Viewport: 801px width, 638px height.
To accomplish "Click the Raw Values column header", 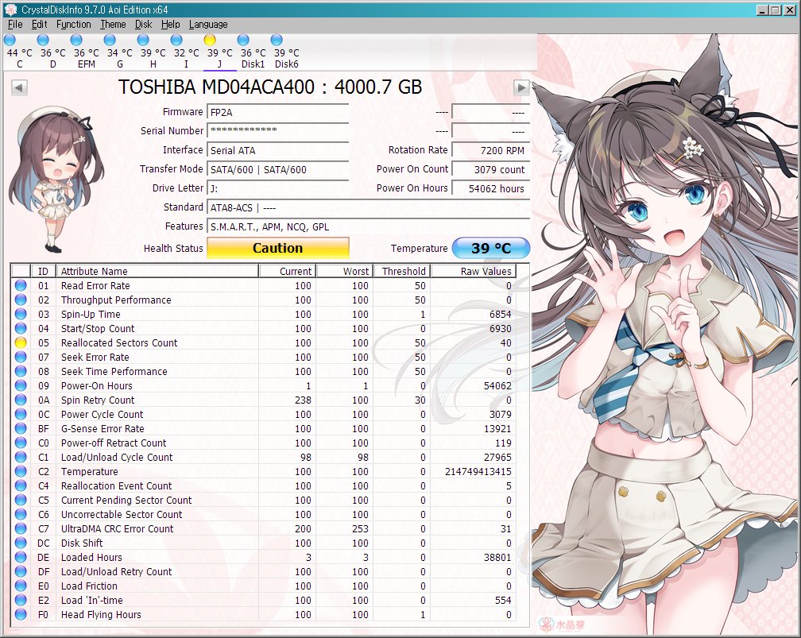I will [473, 271].
